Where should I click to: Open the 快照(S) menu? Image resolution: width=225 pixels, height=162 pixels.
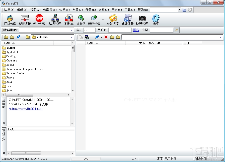tap(64, 10)
